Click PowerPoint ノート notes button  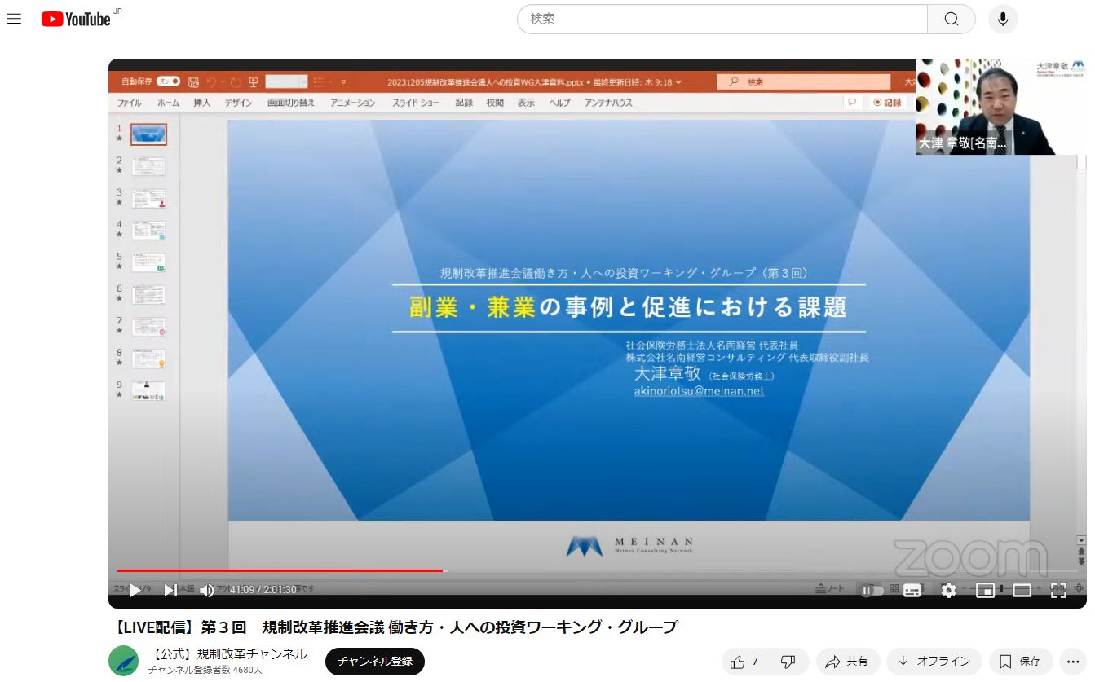[x=830, y=588]
